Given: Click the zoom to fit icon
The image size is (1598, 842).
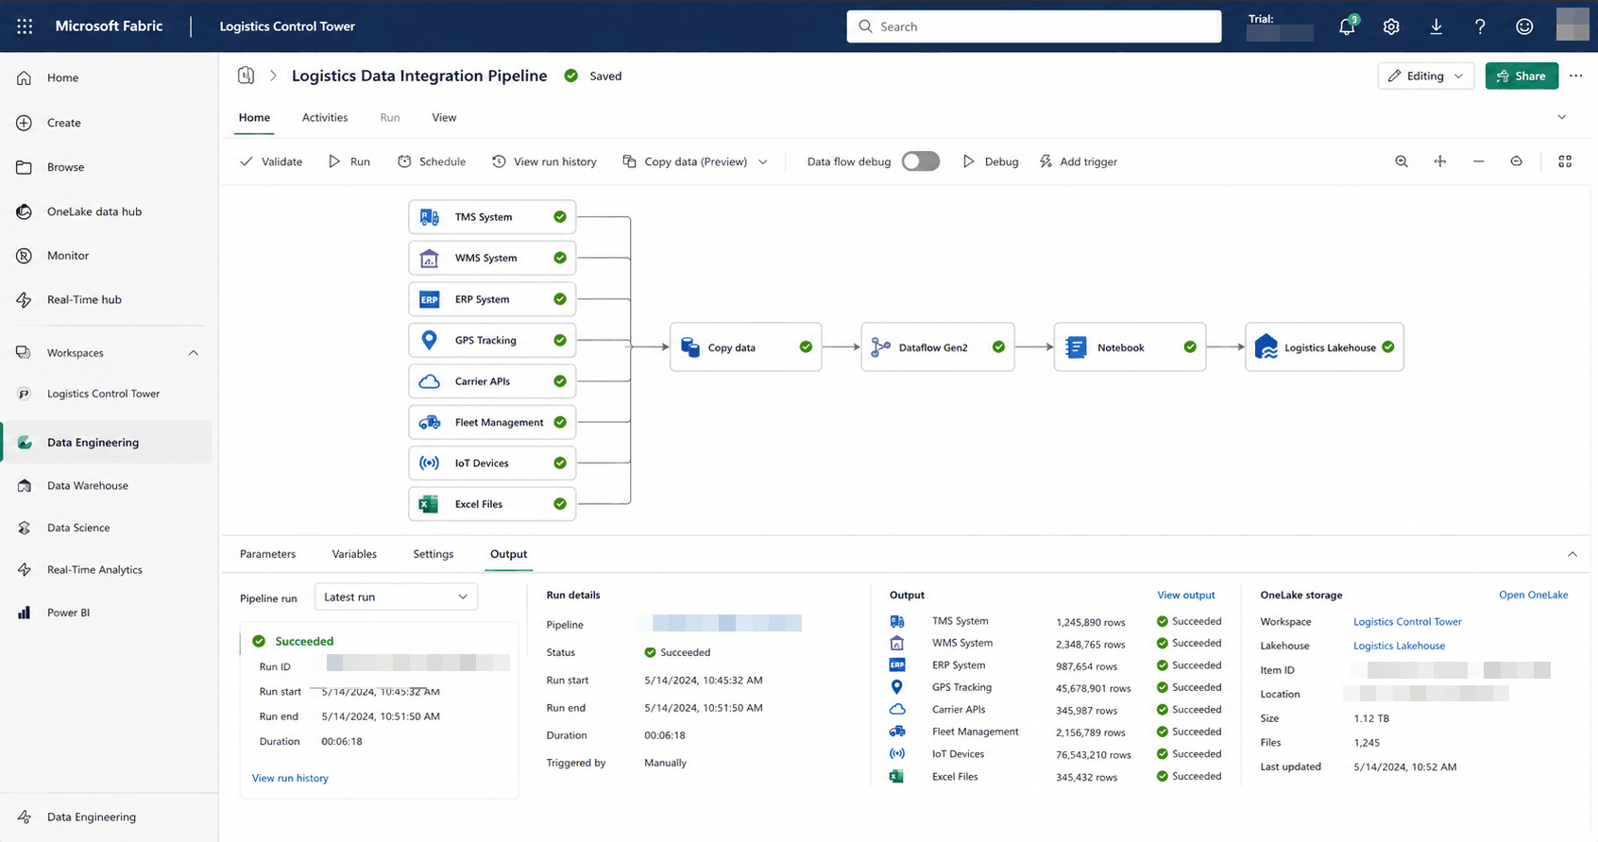Looking at the screenshot, I should click(x=1516, y=161).
